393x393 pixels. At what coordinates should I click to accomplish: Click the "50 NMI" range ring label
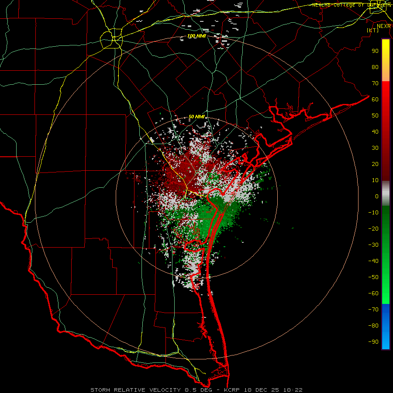pyautogui.click(x=196, y=117)
